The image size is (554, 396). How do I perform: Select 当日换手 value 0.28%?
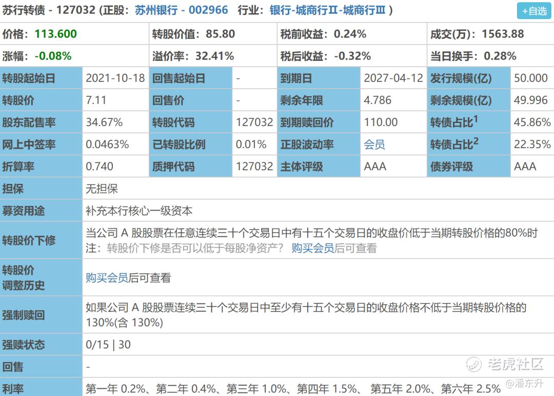click(500, 56)
